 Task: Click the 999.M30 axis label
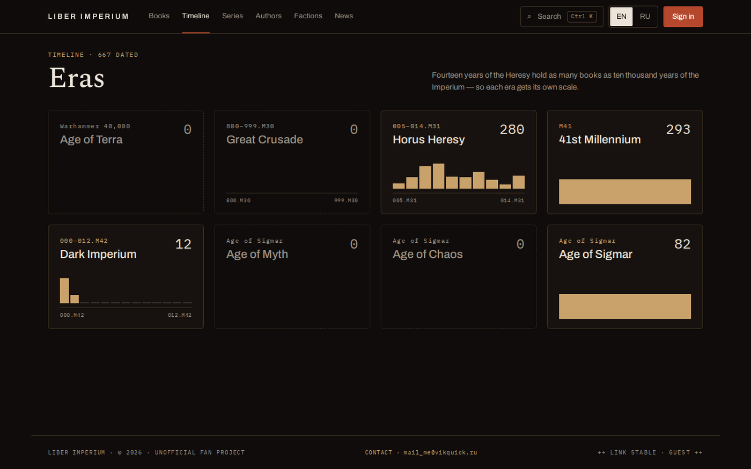346,200
